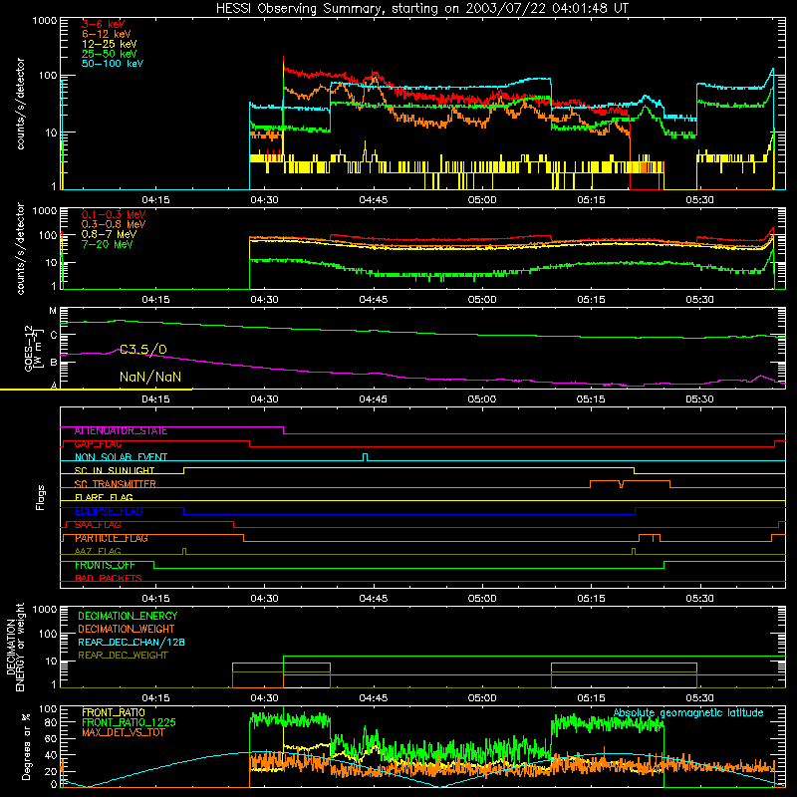Image resolution: width=797 pixels, height=797 pixels.
Task: Click the Absolute geomagnetic latitude label
Action: (688, 713)
